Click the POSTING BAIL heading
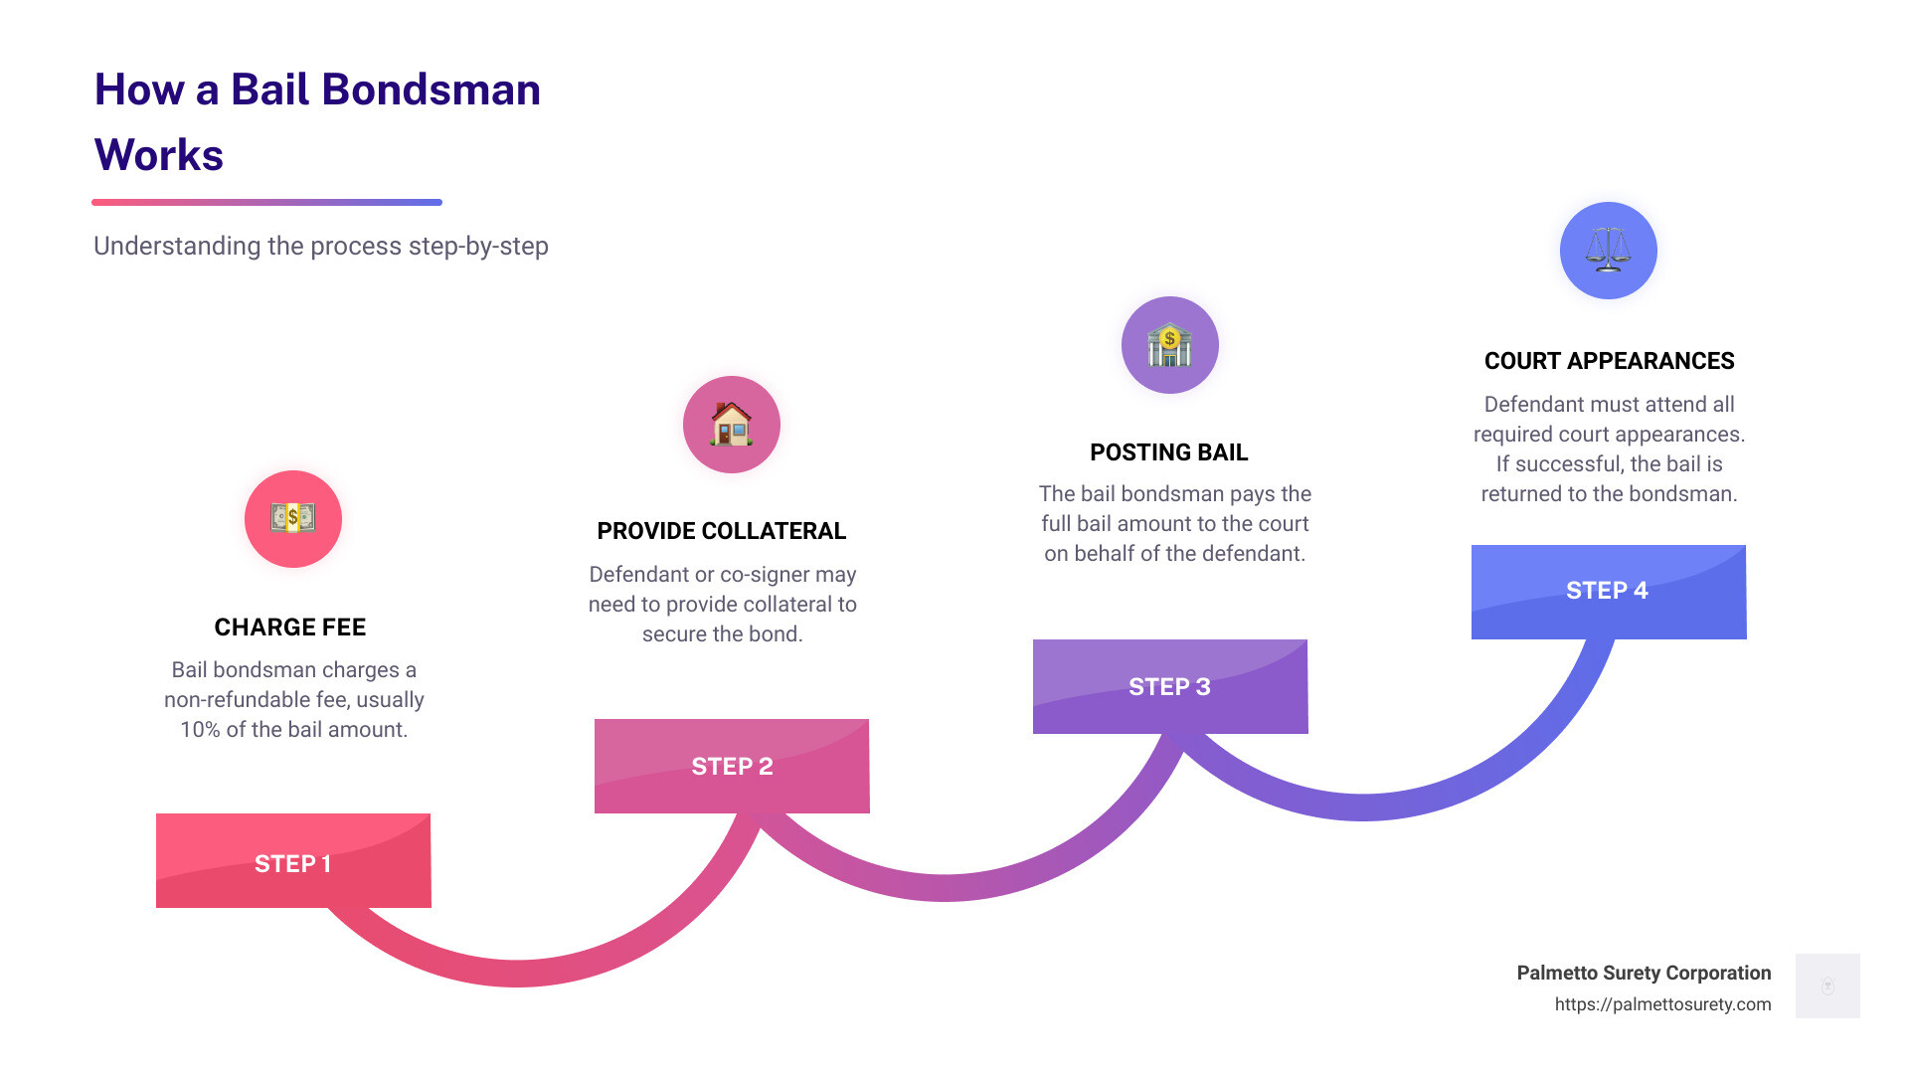This screenshot has width=1909, height=1074. (1169, 452)
